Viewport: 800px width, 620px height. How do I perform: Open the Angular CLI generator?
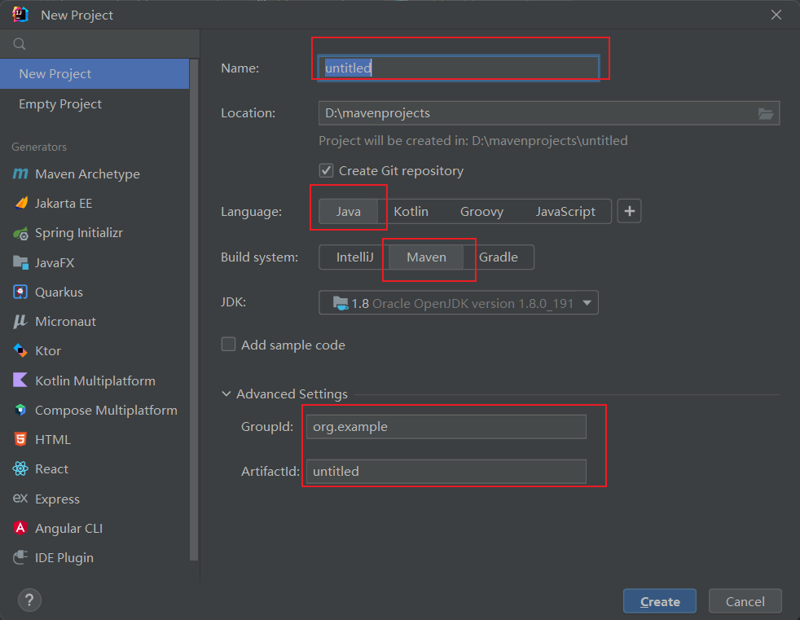tap(68, 528)
